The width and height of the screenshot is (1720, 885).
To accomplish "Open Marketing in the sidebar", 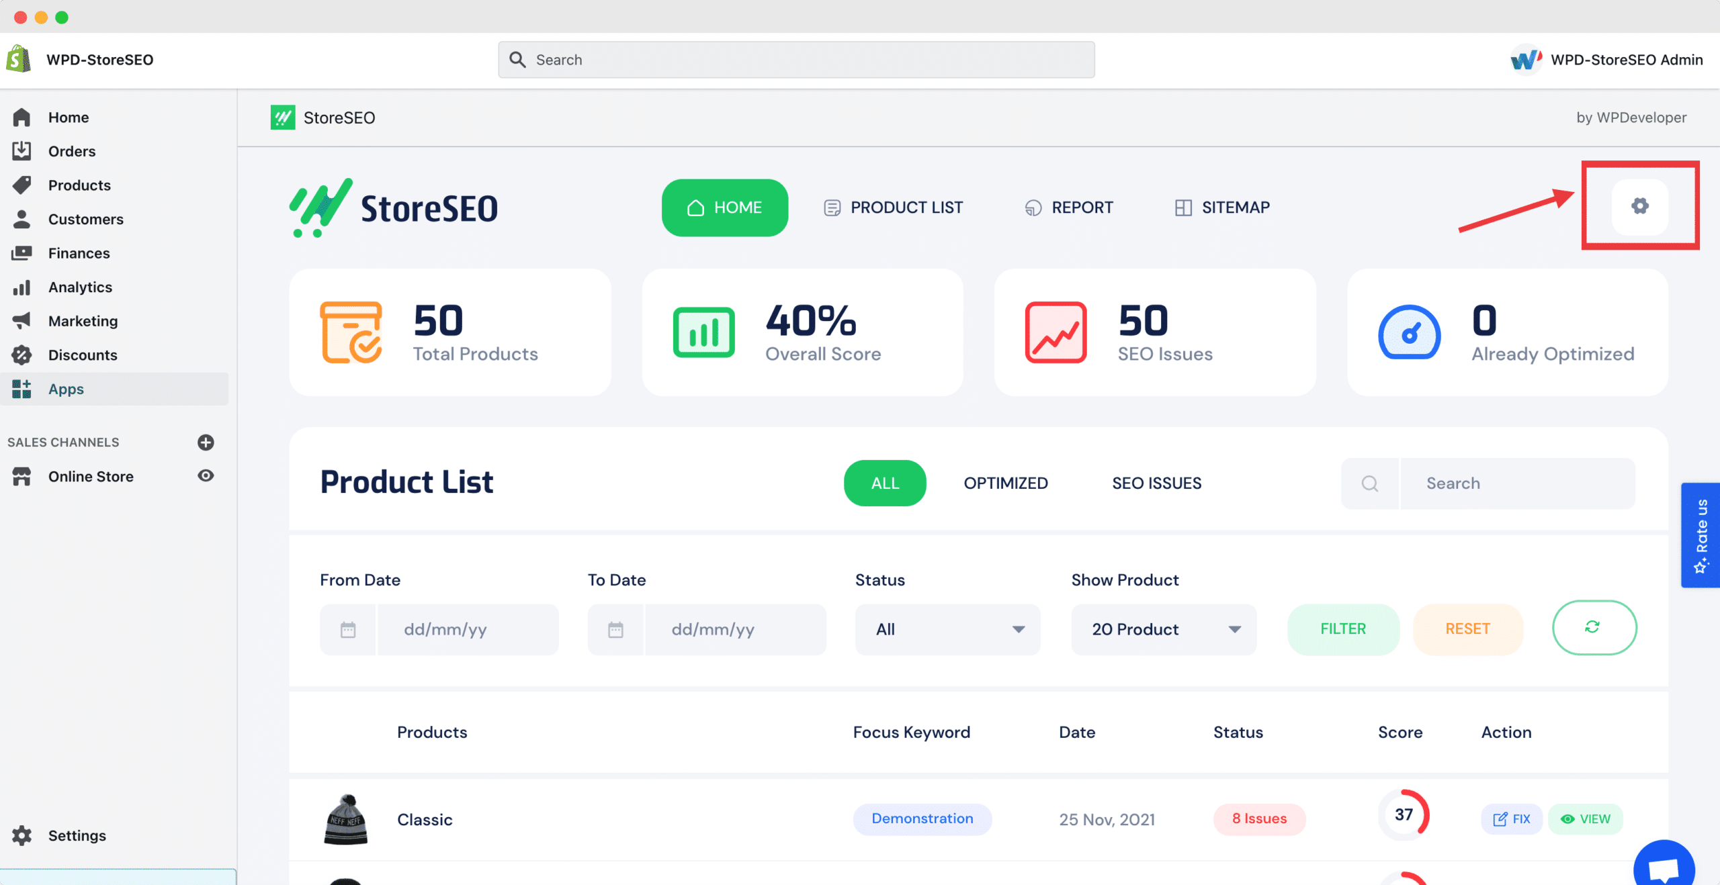I will click(x=83, y=321).
